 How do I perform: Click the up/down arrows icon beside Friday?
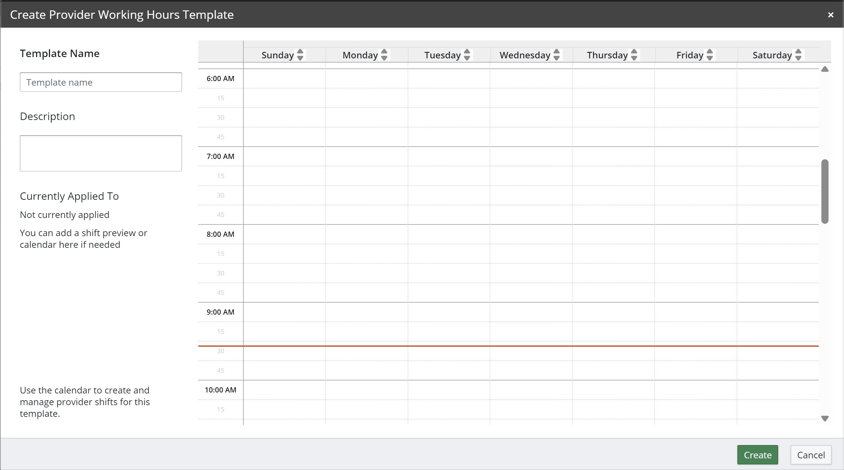[x=710, y=55]
